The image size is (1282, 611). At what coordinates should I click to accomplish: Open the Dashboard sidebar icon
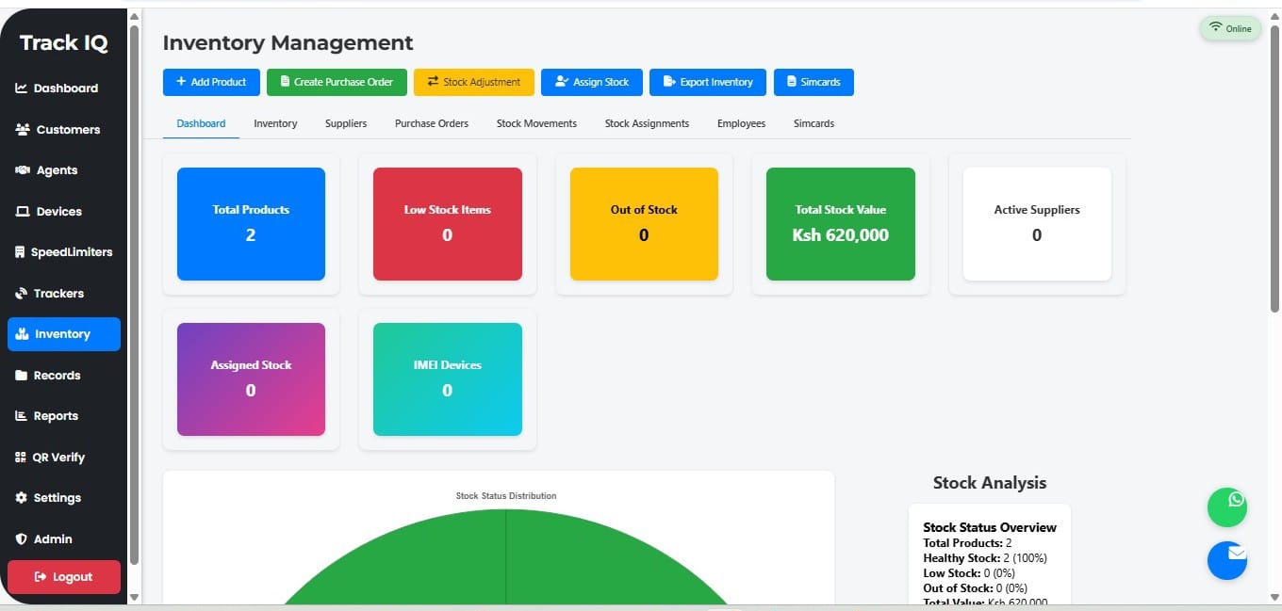(23, 88)
